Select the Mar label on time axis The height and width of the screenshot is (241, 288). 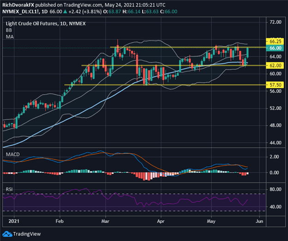(x=105, y=221)
